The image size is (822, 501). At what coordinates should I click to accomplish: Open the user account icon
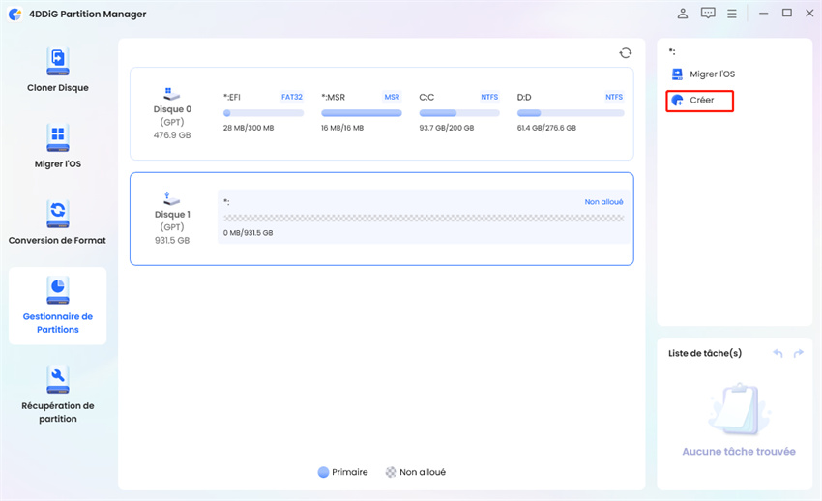tap(683, 14)
